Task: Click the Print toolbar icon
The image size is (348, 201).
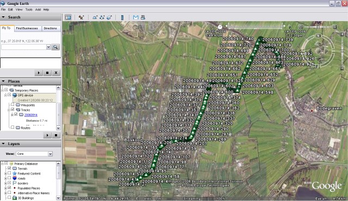Action: click(143, 17)
